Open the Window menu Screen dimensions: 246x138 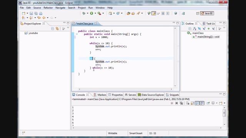coord(100,8)
